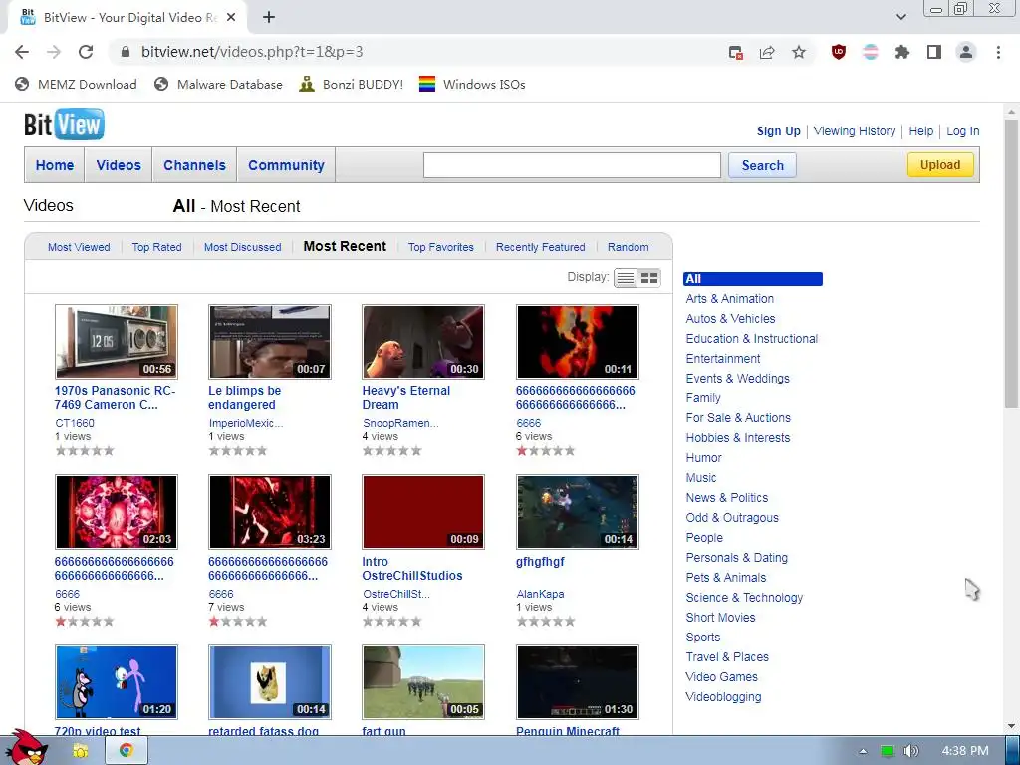Open the MEMZ Download bookmark

[76, 84]
